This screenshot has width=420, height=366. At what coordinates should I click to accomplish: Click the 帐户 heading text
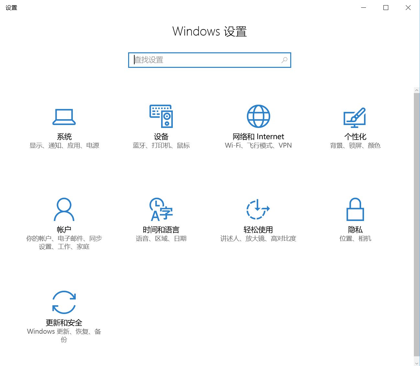click(x=64, y=230)
